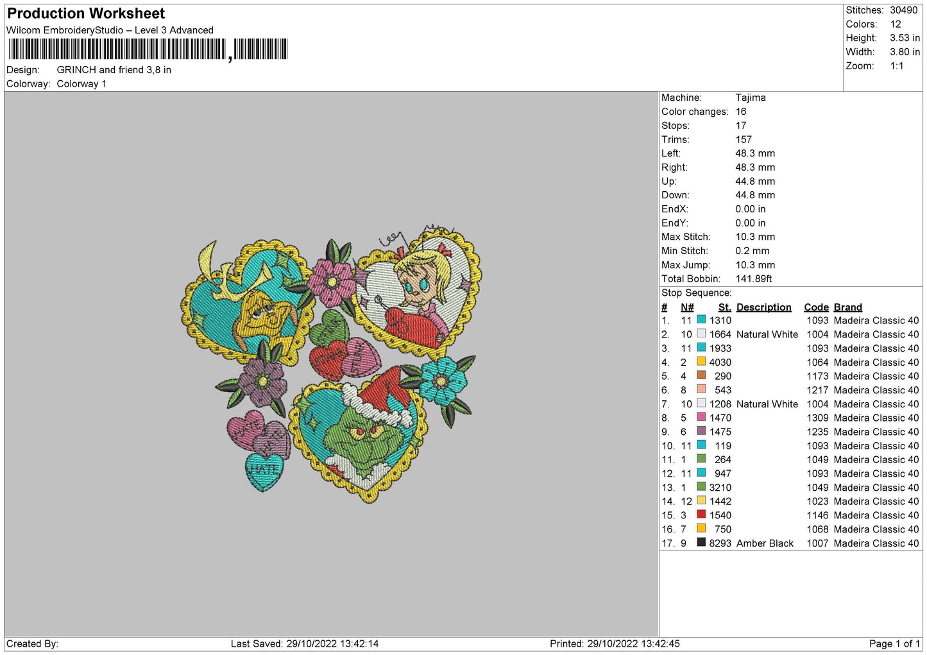Click code 1235 in row 9
Viewport: 927px width, 655px height.
(817, 432)
